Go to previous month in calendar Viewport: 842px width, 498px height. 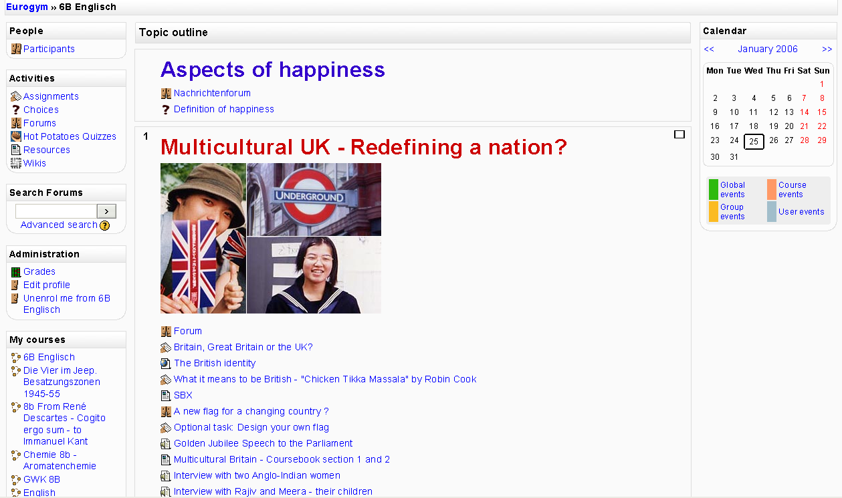click(709, 49)
